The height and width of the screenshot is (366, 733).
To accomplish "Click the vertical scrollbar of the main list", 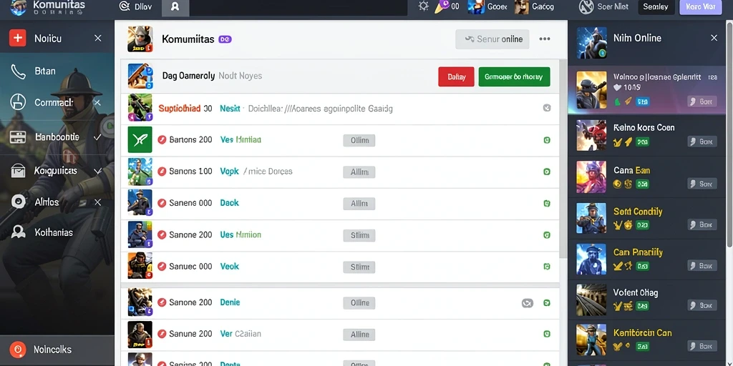I will [563, 159].
